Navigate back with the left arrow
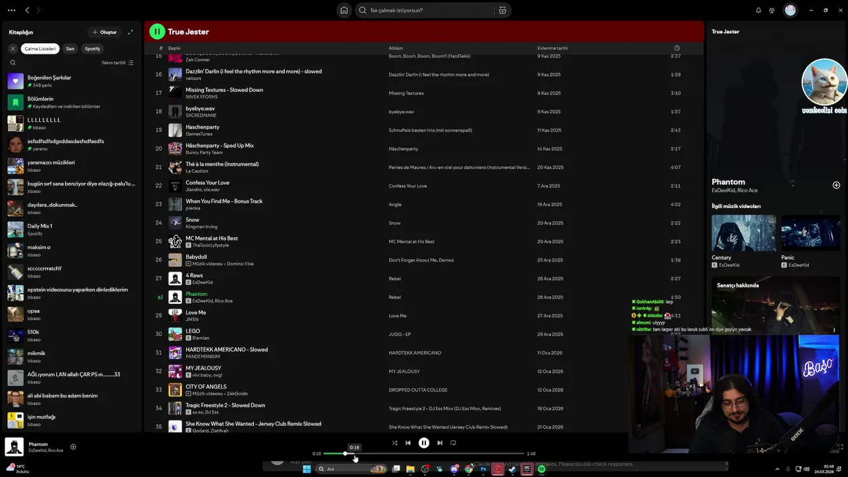This screenshot has height=477, width=848. 27,10
